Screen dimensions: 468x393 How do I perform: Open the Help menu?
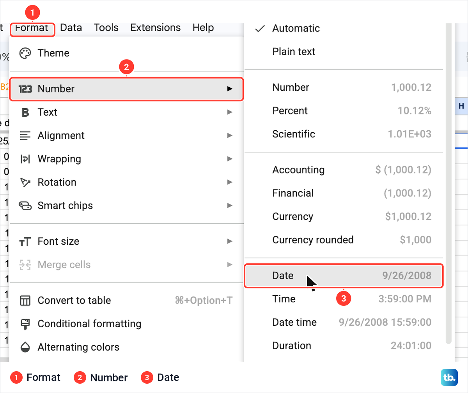pos(203,28)
